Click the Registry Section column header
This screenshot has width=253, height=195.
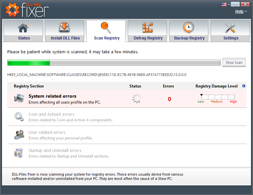pyautogui.click(x=29, y=86)
